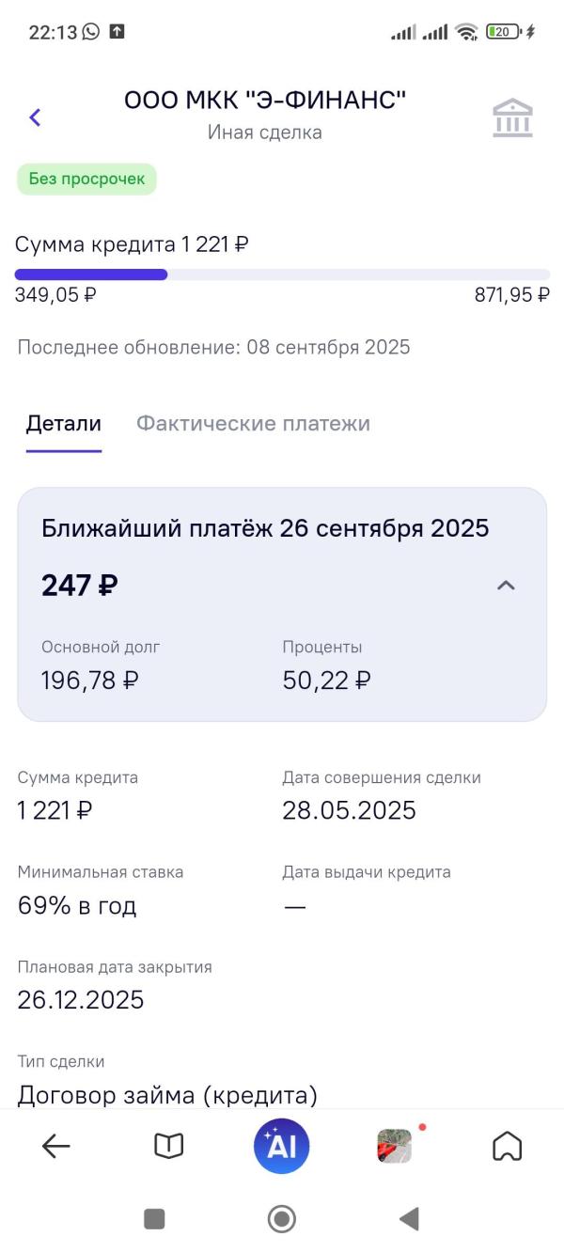Tap the Android back triangle button
The width and height of the screenshot is (564, 1252).
pos(409,1219)
